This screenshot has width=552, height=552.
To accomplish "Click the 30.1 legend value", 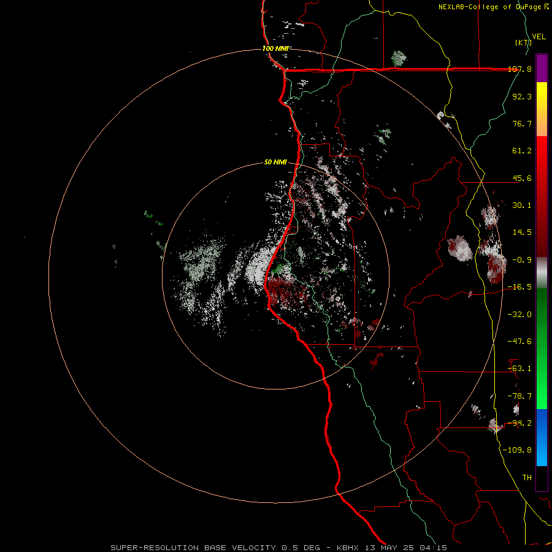I will (522, 205).
